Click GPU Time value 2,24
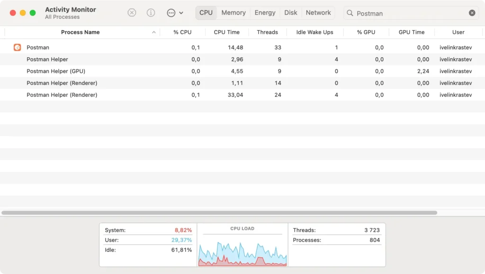 [x=423, y=71]
